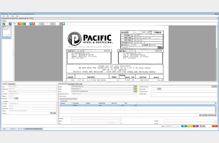Click the green refresh icon in viewer toolbar
The width and height of the screenshot is (219, 143).
(4, 24)
